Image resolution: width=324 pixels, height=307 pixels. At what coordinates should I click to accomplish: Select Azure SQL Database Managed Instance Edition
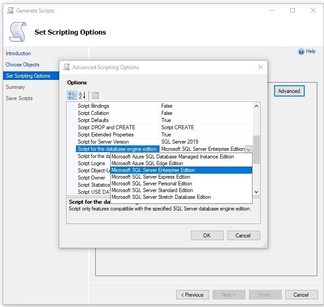[x=173, y=157]
